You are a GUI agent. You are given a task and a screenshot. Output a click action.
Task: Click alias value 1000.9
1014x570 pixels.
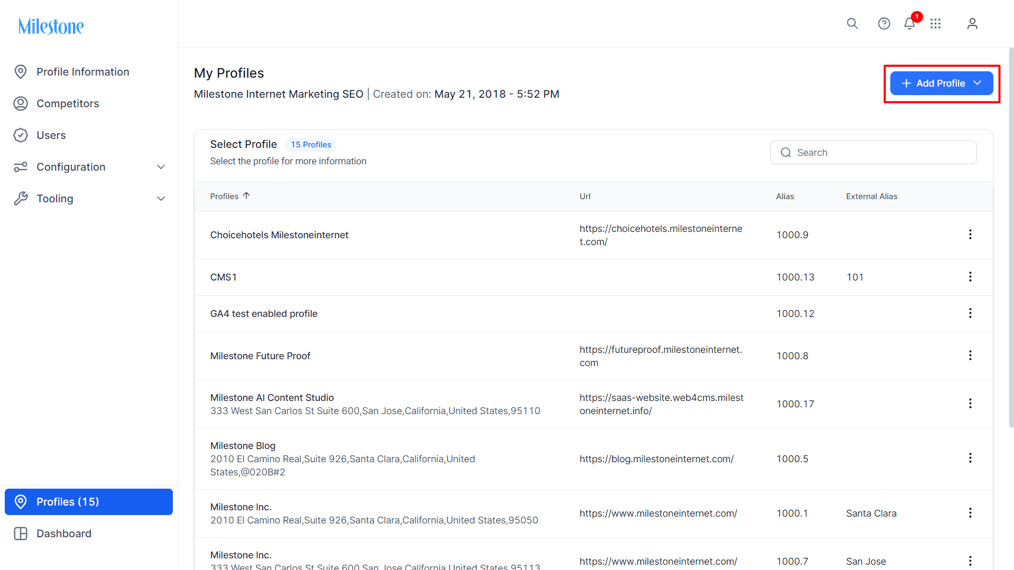point(792,235)
